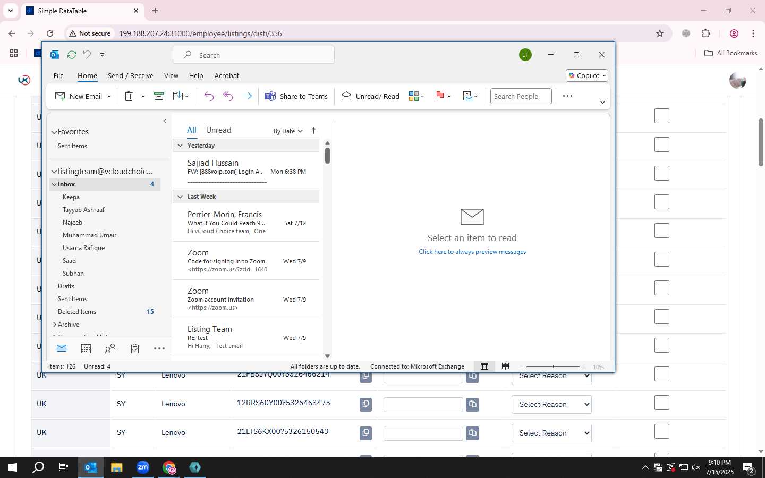The height and width of the screenshot is (478, 765).
Task: Open the Deleted Items folder
Action: coord(77,312)
